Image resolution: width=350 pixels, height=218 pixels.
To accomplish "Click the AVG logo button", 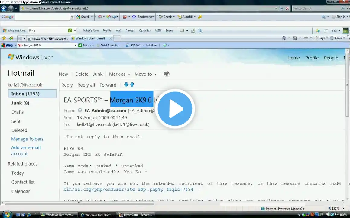I will coord(7,45).
